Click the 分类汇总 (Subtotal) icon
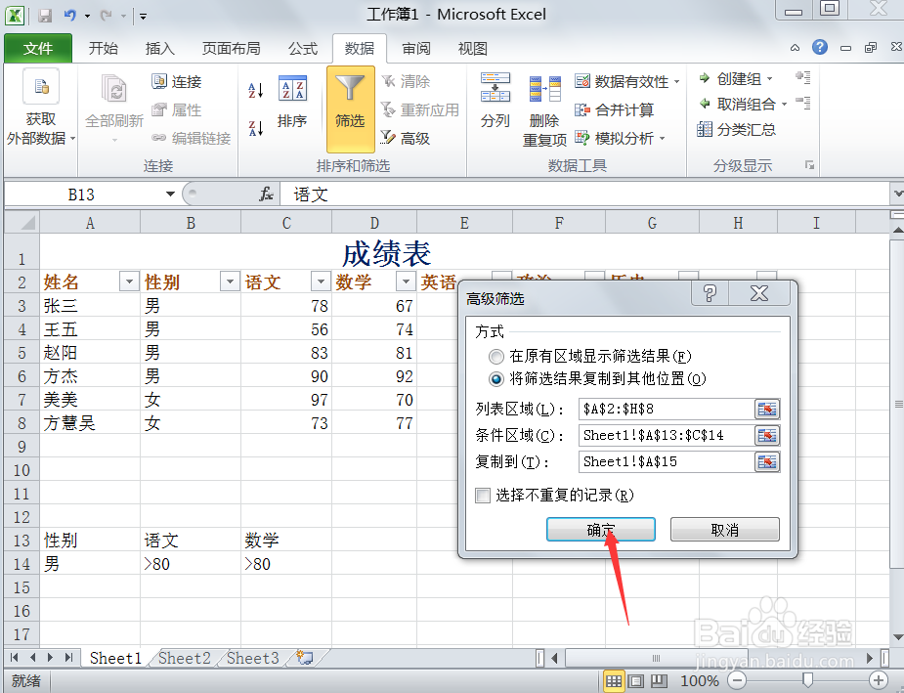This screenshot has height=693, width=904. pos(750,130)
